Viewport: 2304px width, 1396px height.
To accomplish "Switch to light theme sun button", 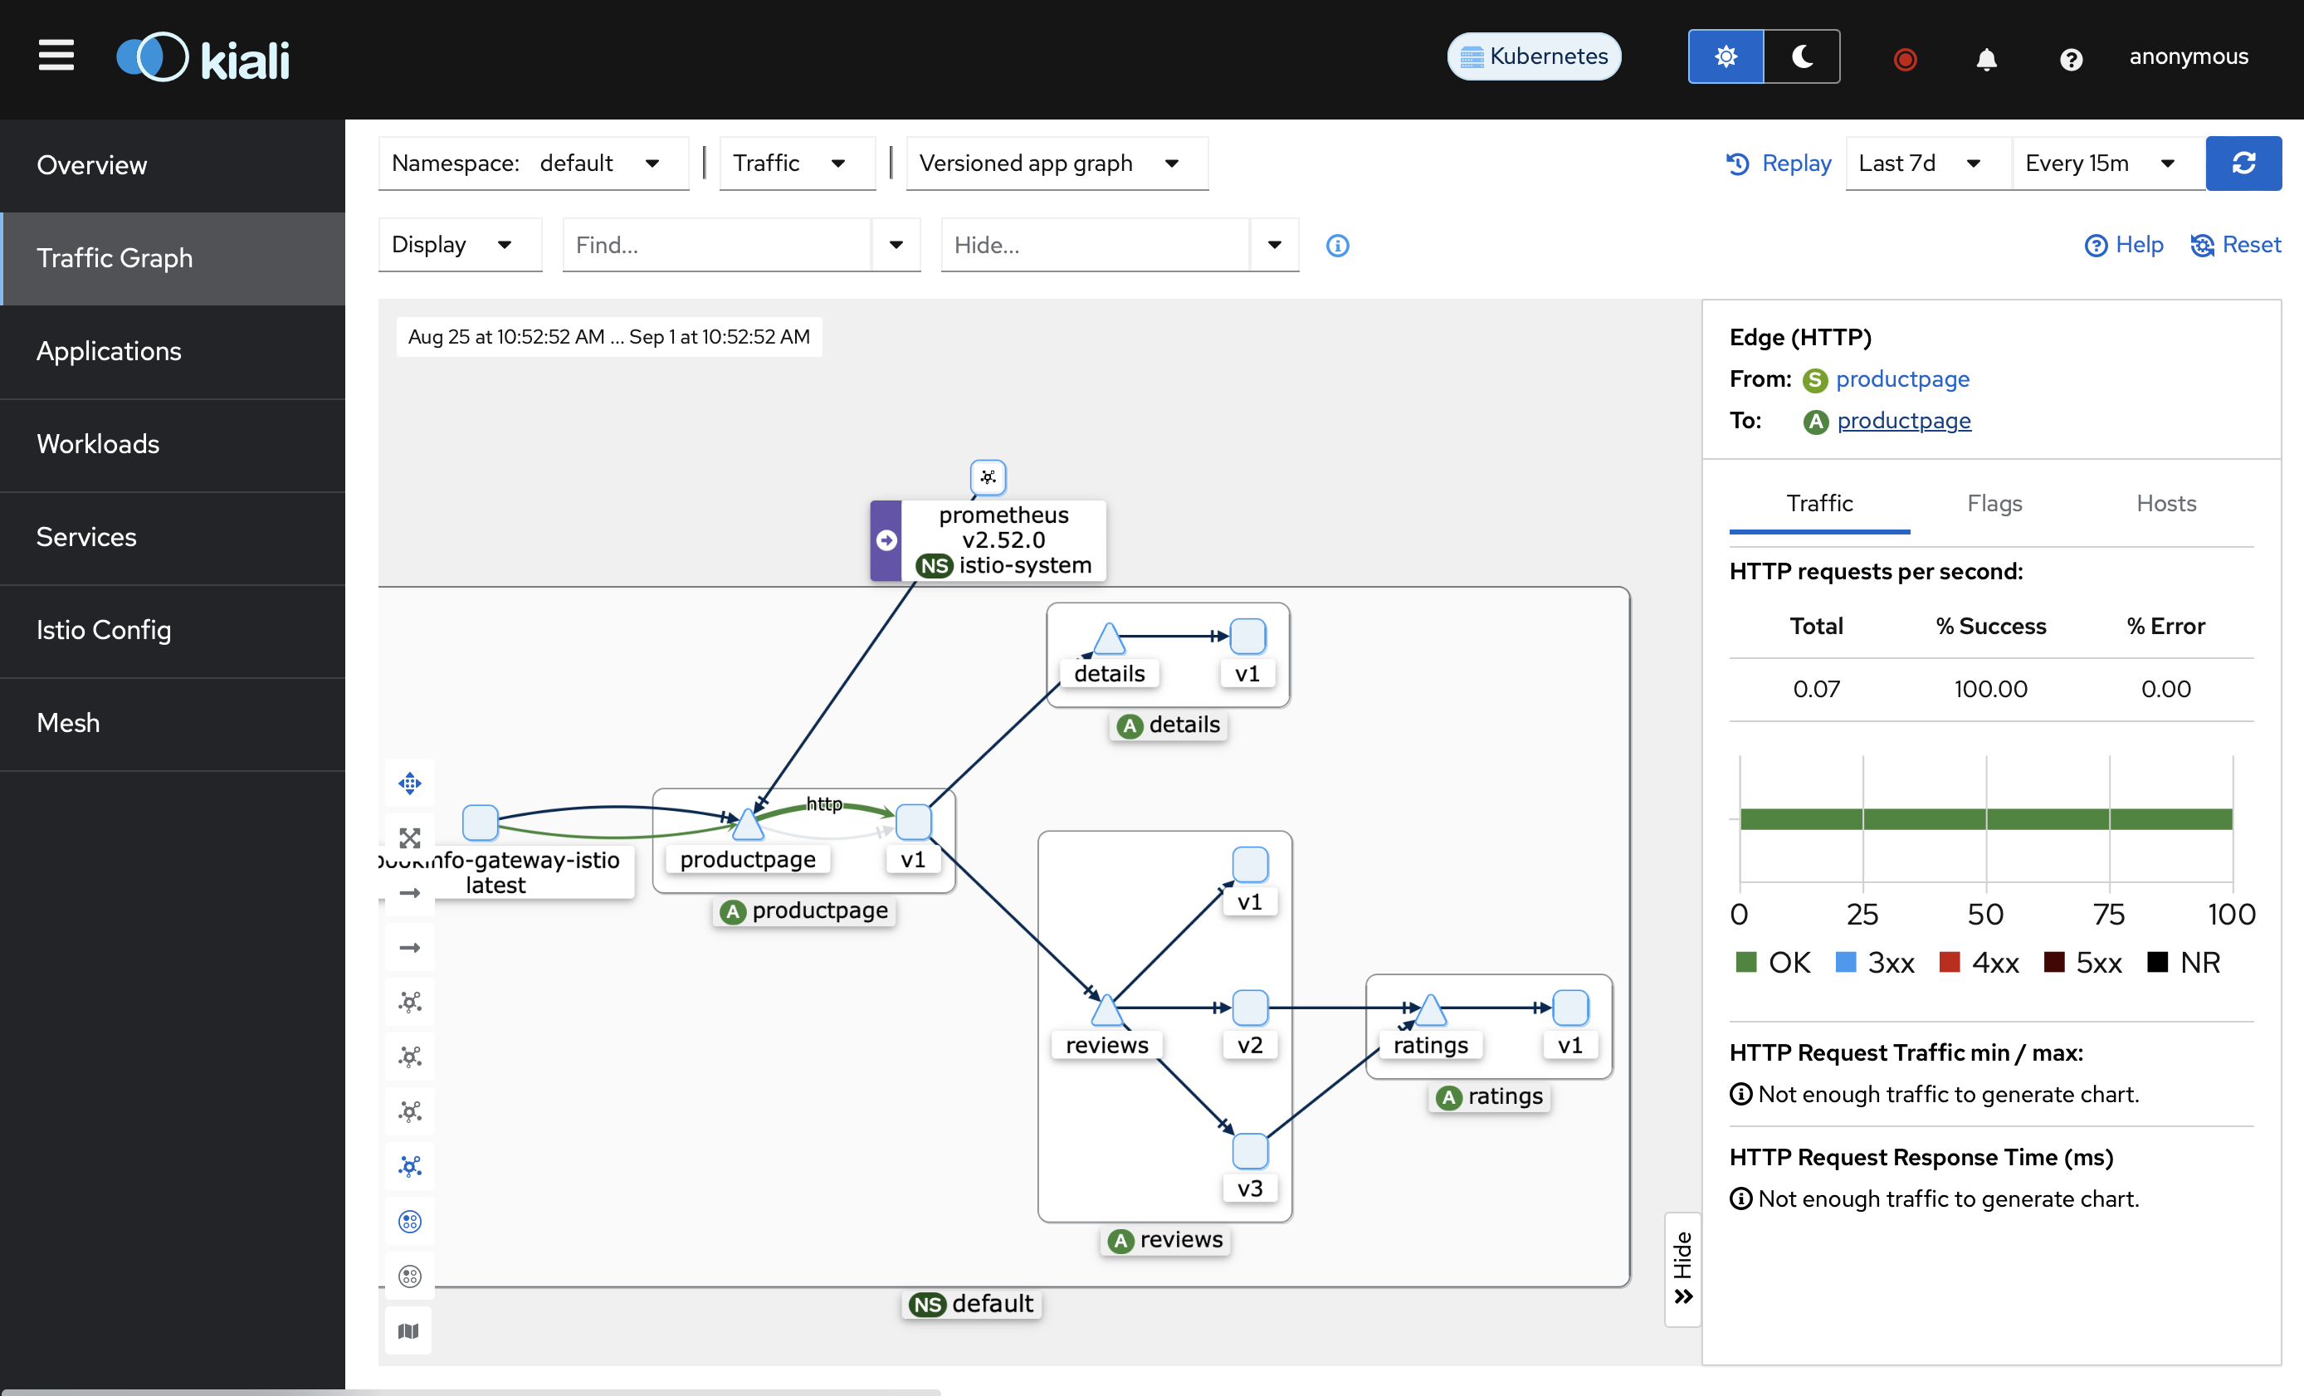I will pos(1726,56).
